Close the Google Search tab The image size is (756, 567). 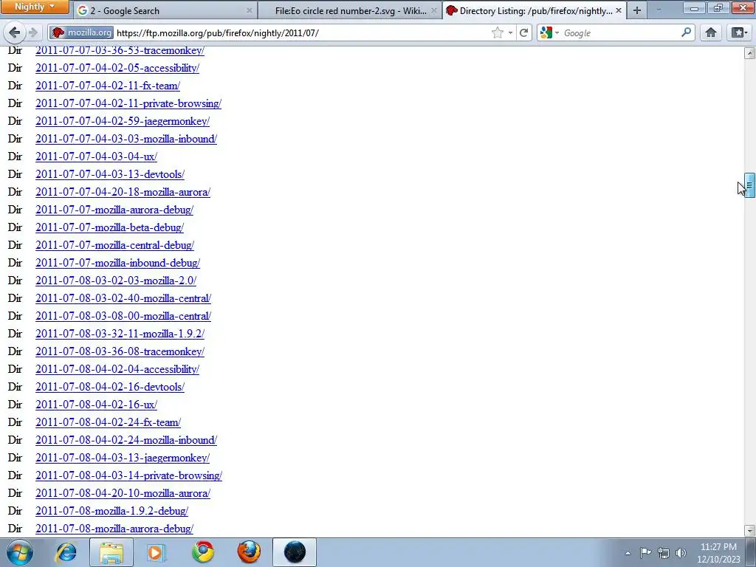(x=250, y=10)
